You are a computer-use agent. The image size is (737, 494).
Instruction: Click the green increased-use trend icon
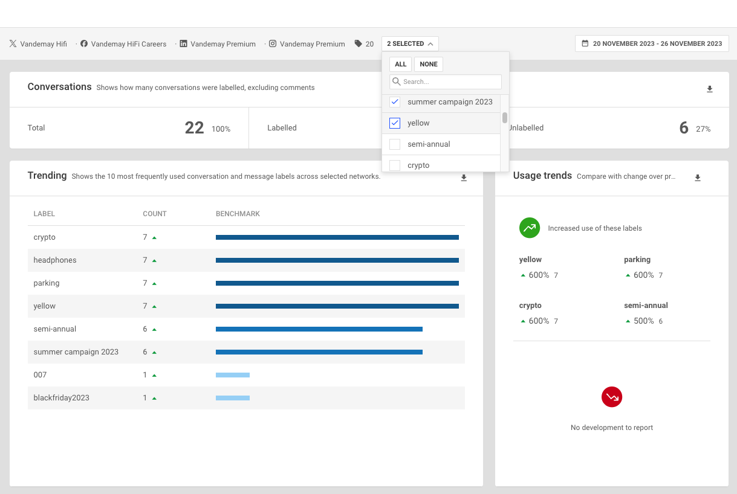tap(530, 228)
